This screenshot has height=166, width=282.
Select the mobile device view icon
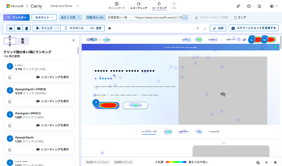click(x=26, y=28)
